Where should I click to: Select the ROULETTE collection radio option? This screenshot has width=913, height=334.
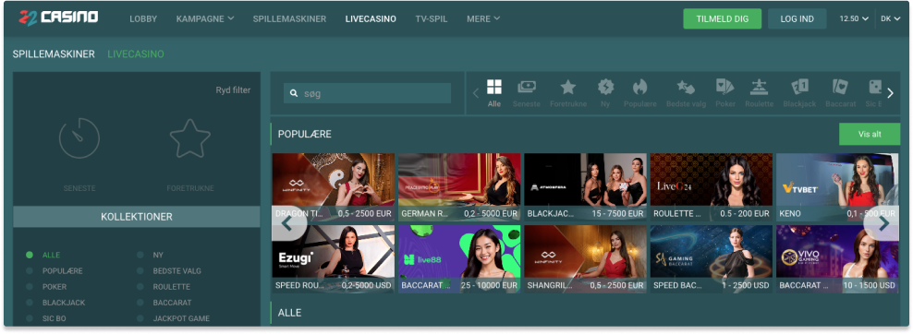tap(140, 286)
